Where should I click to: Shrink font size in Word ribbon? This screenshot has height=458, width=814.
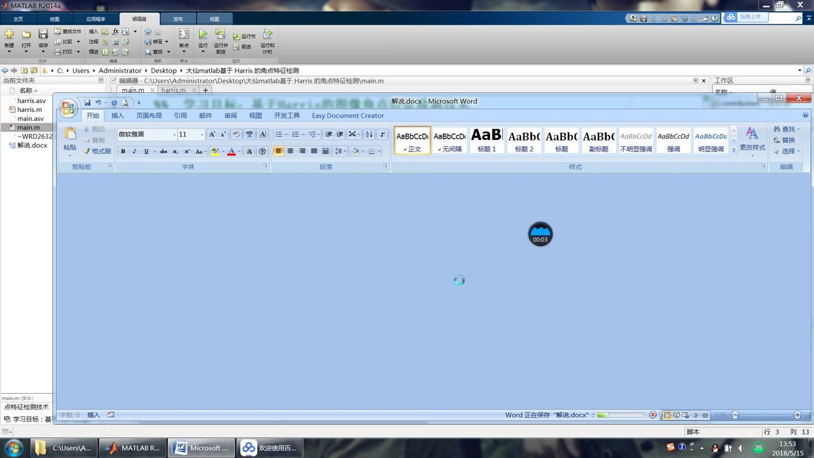pyautogui.click(x=223, y=134)
